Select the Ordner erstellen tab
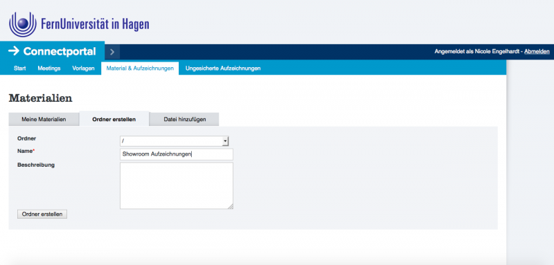This screenshot has width=554, height=265. click(x=114, y=119)
